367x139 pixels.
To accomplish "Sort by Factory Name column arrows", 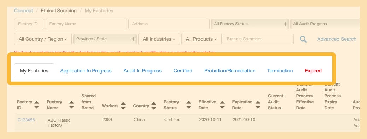I will point(72,105).
